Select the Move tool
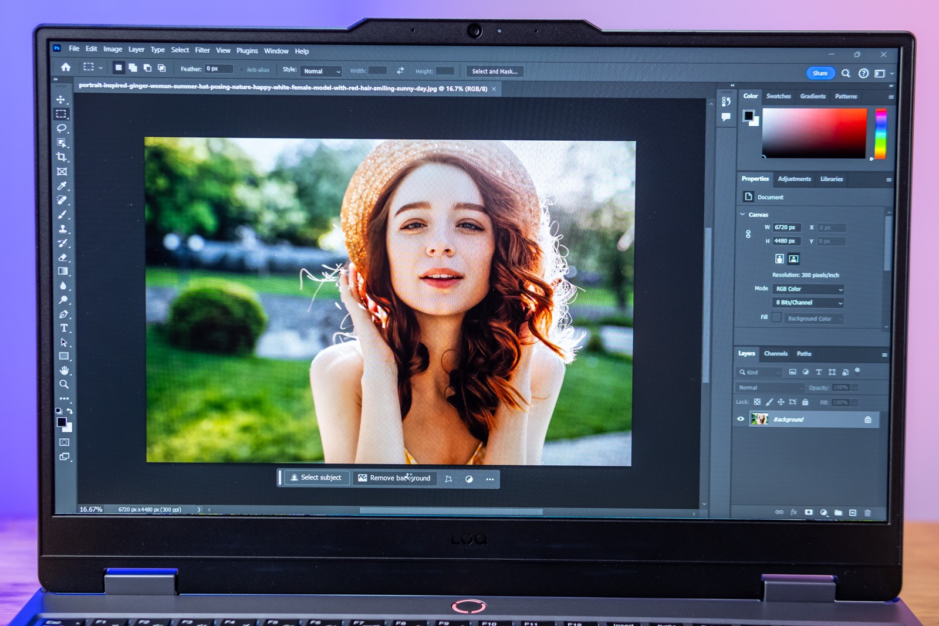The height and width of the screenshot is (626, 939). click(x=60, y=99)
